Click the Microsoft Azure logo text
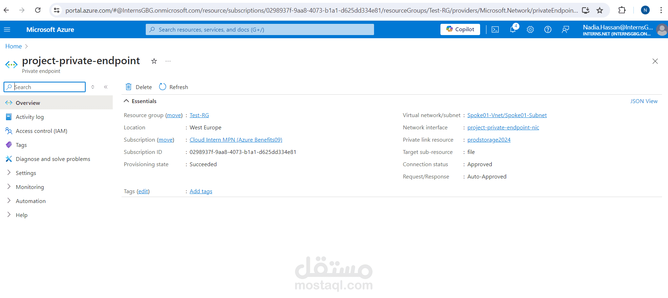Screen dimensions: 668x298 [x=50, y=30]
